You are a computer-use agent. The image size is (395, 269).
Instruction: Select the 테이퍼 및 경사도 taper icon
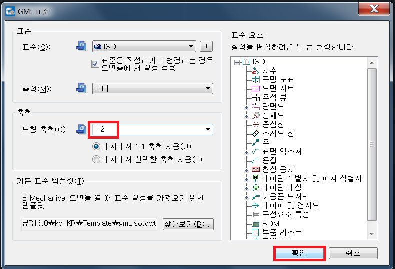pos(256,206)
